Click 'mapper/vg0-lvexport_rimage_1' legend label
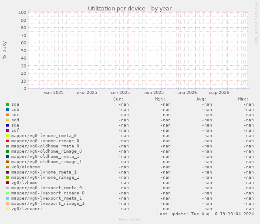 point(48,204)
